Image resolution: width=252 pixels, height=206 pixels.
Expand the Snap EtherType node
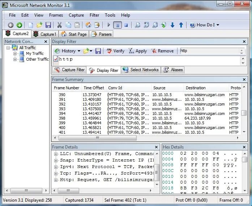point(56,160)
